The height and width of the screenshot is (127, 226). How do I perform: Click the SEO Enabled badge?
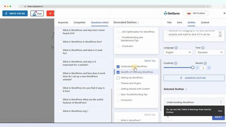pyautogui.click(x=196, y=13)
